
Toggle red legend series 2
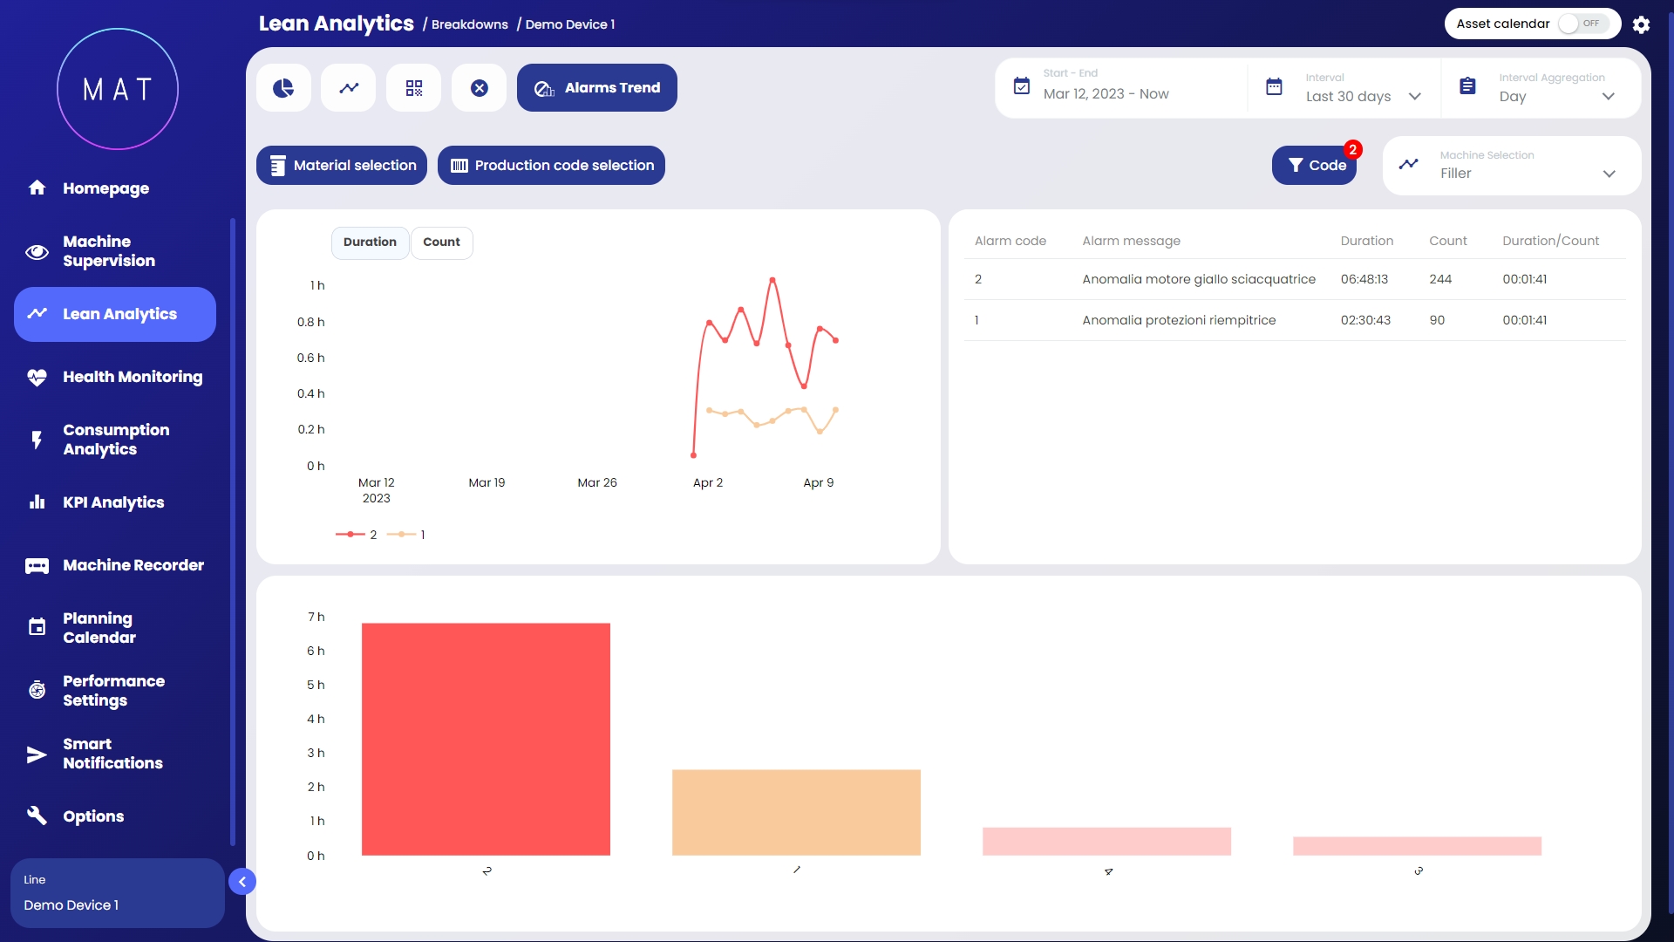pos(357,535)
